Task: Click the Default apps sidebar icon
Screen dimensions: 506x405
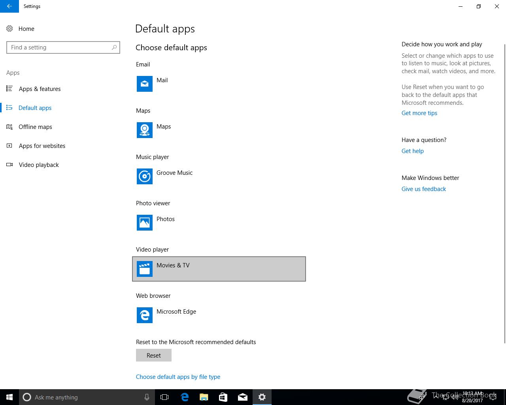Action: click(9, 108)
